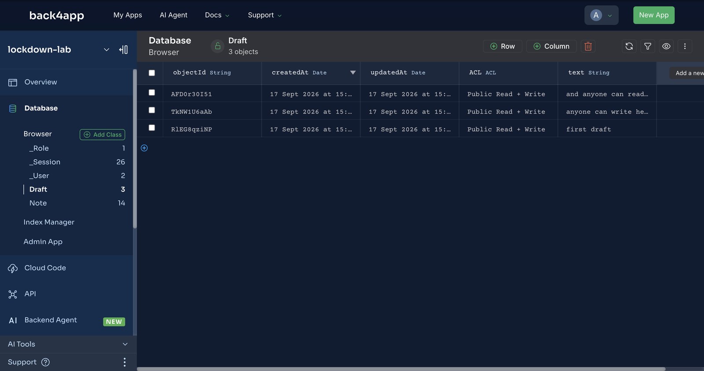The width and height of the screenshot is (704, 371).
Task: Click the horizontal scrollbar at bottom
Action: pos(401,369)
